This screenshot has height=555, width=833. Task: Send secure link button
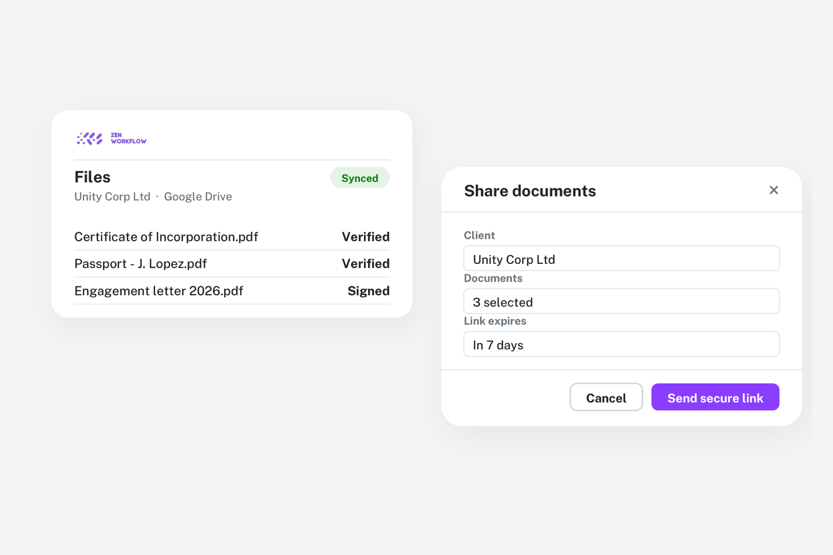715,397
